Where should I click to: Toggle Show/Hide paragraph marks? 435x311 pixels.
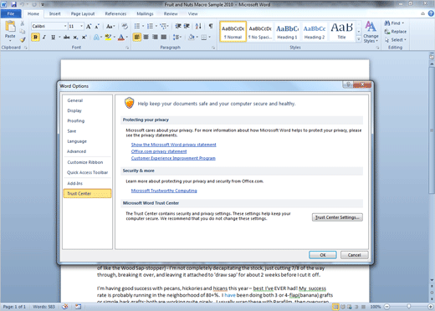click(211, 26)
